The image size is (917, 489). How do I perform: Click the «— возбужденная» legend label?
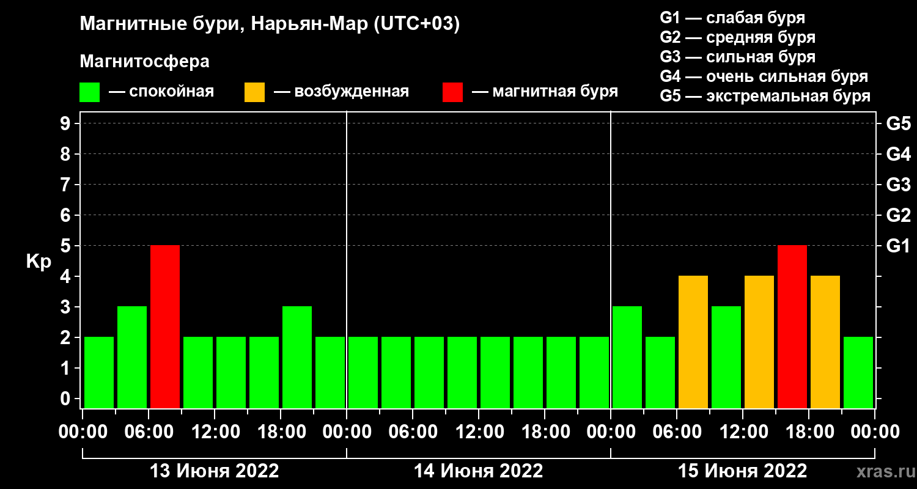point(341,92)
